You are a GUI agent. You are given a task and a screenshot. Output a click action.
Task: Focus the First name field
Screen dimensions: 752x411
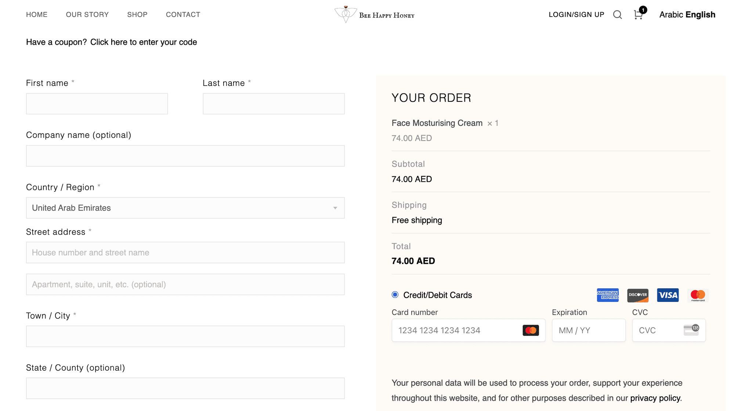coord(97,104)
